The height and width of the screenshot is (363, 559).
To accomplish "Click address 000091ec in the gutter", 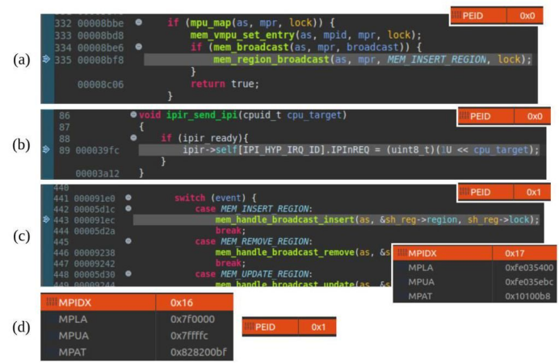I will [95, 220].
